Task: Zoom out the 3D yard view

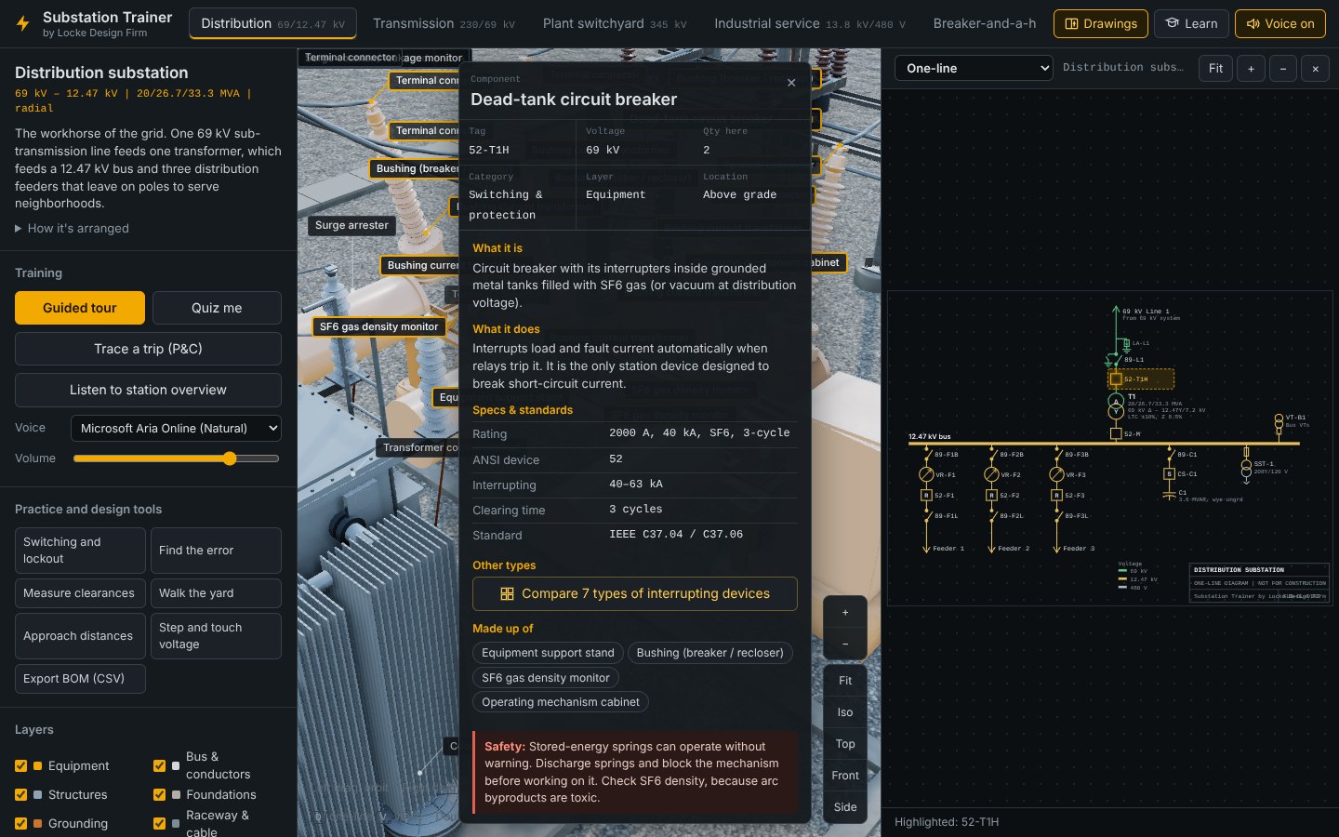Action: tap(845, 644)
